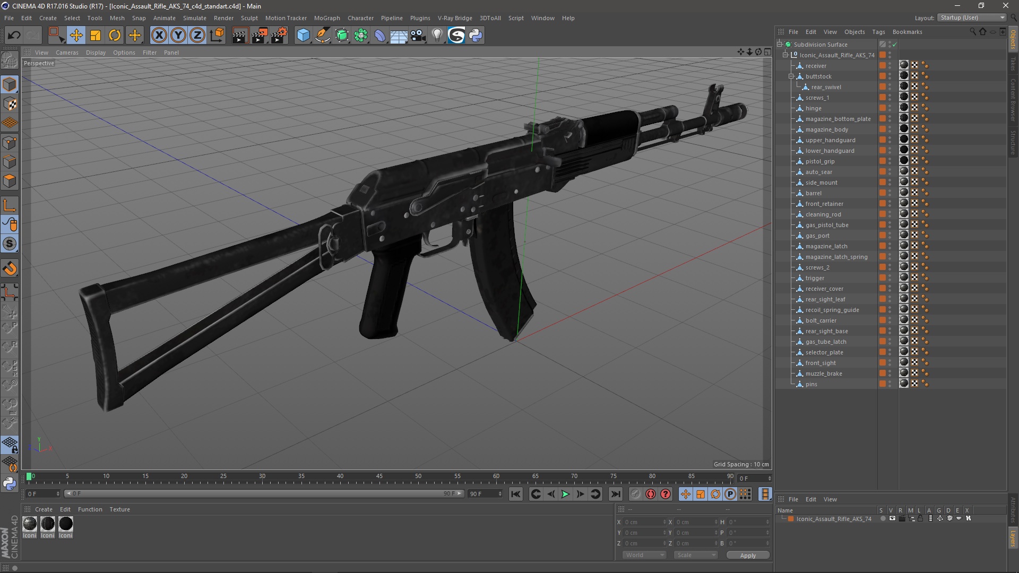
Task: Click Apply in coordinates panel
Action: pos(748,555)
